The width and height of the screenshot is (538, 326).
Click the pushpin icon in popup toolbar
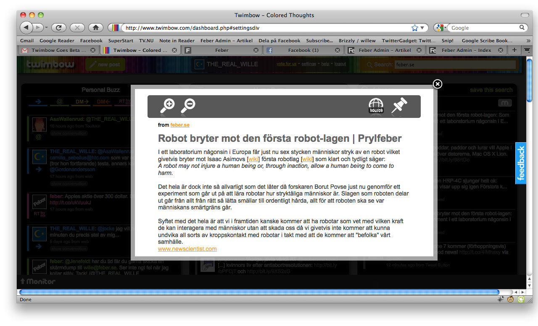click(399, 106)
